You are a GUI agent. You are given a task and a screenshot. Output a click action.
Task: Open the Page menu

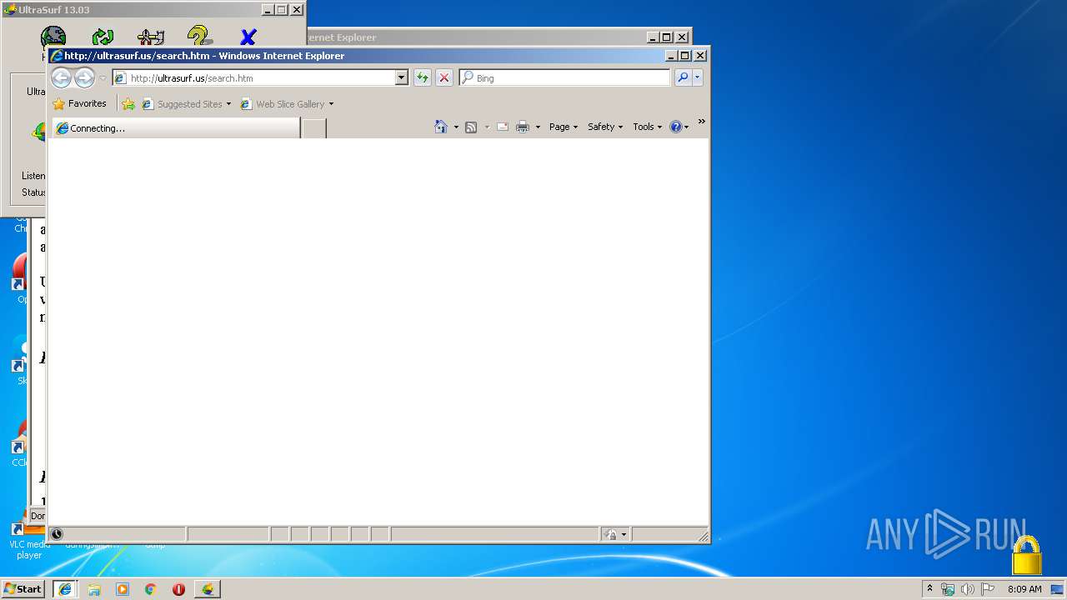click(564, 127)
